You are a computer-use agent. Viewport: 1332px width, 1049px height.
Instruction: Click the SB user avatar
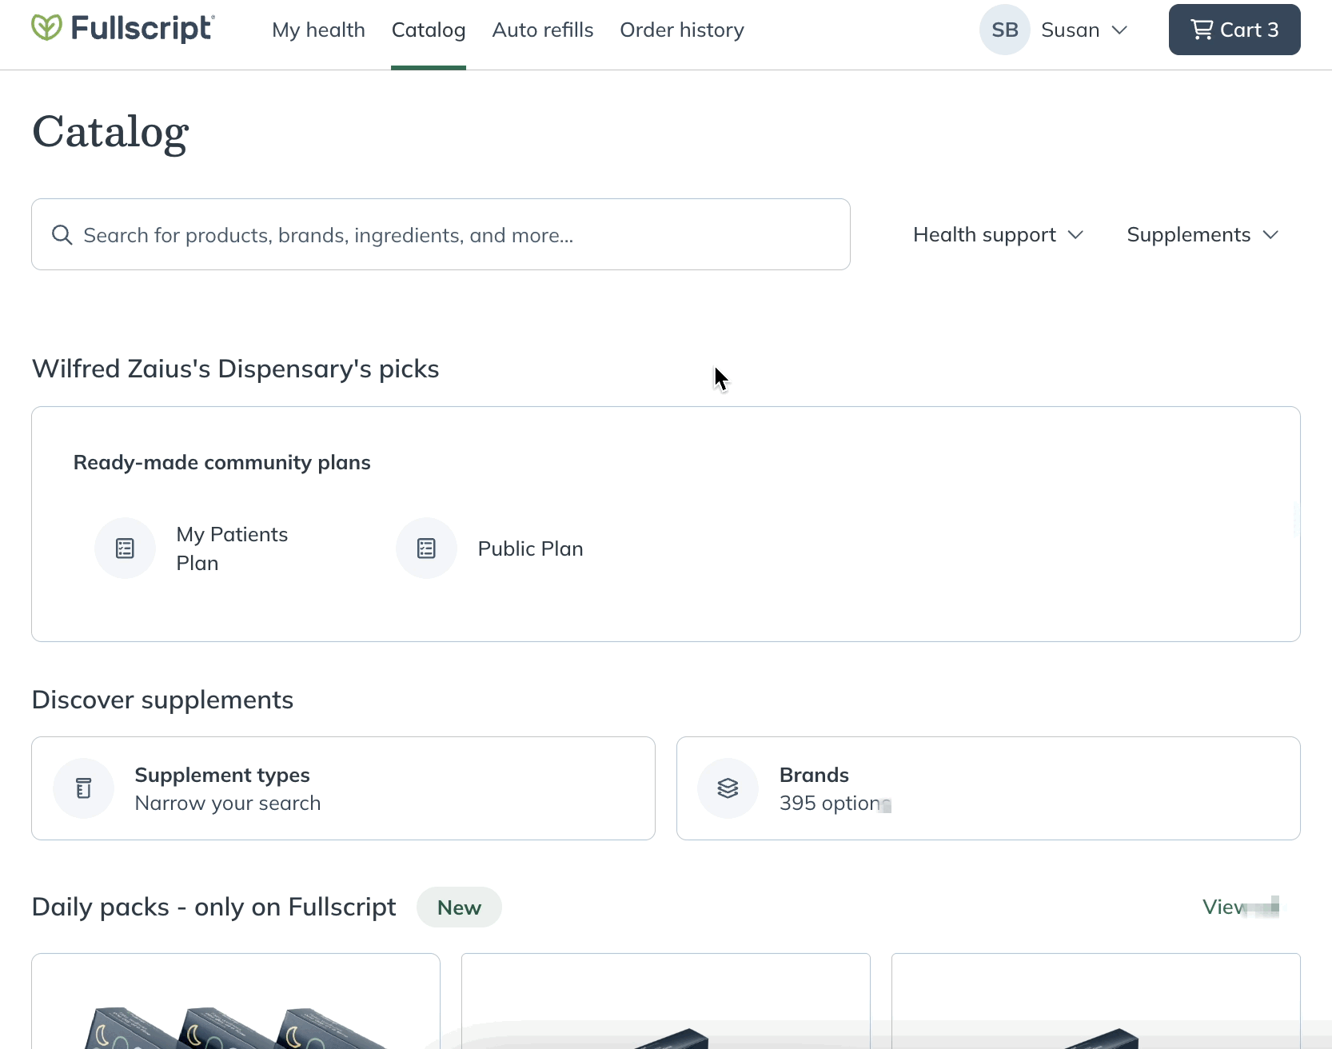click(1004, 30)
